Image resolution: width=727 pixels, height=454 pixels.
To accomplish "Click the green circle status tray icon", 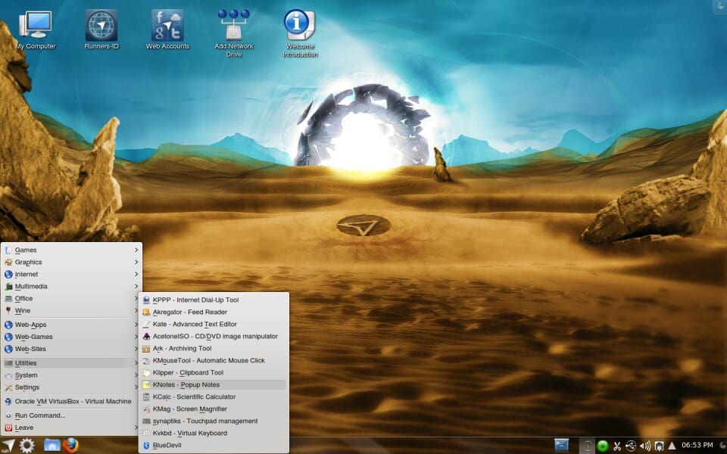I will [x=602, y=446].
